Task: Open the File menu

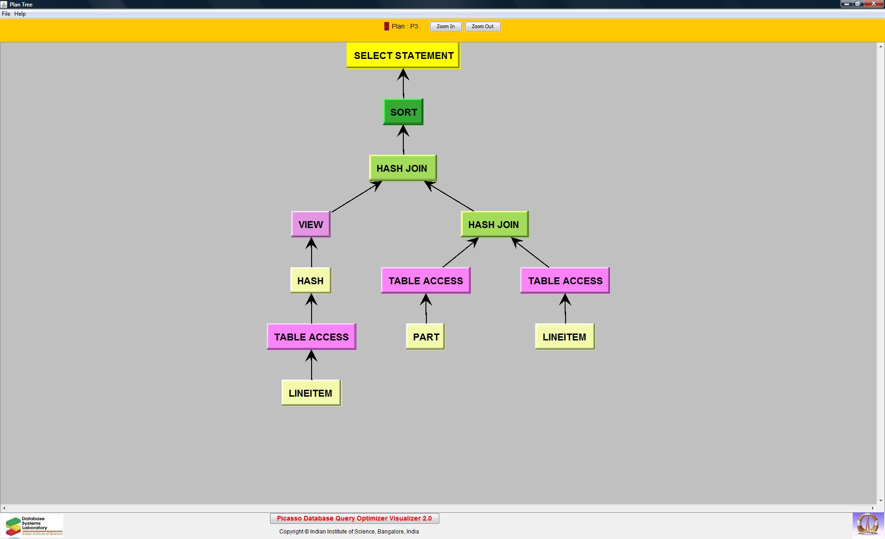Action: 6,14
